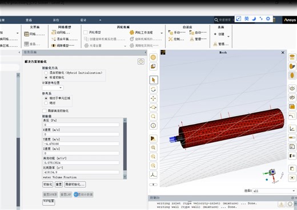This screenshot has width=297, height=210.
Task: Select the 相对于单元区域 reference frame radio
Action: [46, 98]
